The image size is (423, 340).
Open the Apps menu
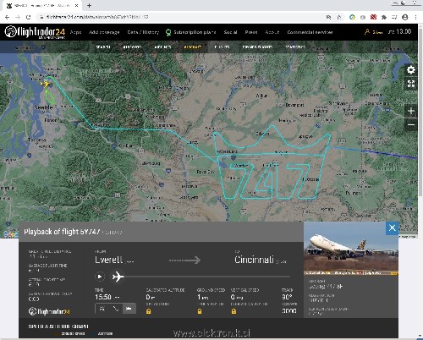75,32
